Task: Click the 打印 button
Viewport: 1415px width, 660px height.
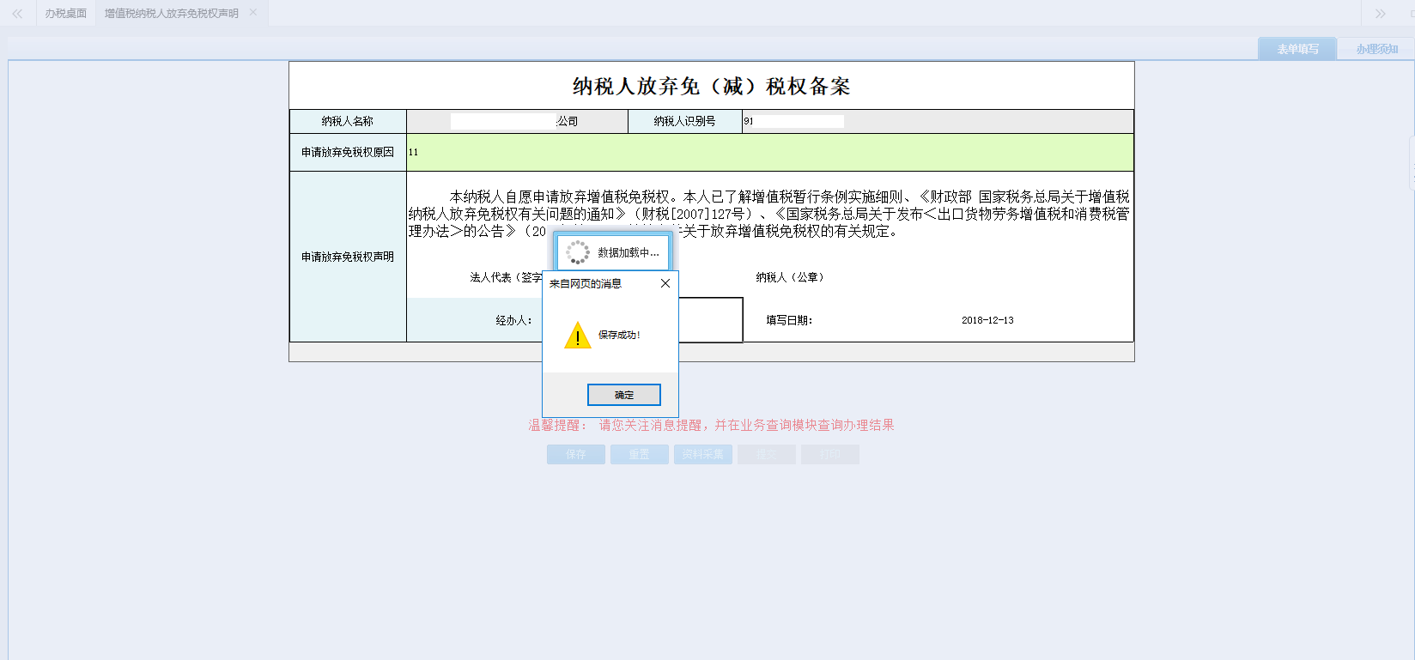Action: 830,454
